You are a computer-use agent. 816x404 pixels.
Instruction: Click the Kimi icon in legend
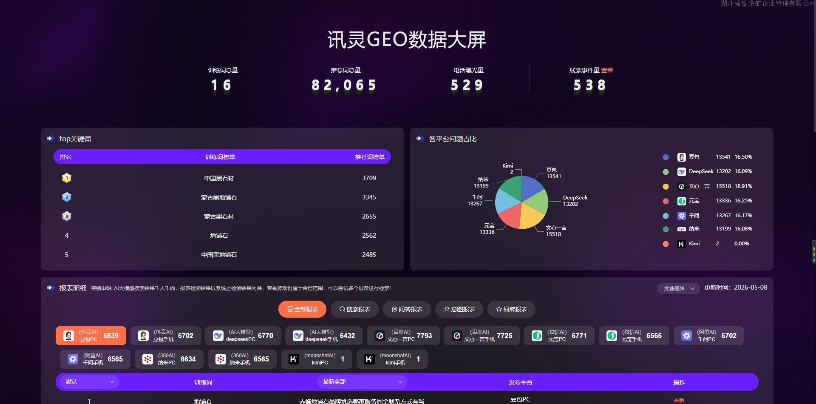point(682,244)
